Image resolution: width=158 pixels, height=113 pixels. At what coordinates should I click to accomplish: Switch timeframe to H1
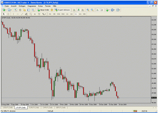point(67,14)
